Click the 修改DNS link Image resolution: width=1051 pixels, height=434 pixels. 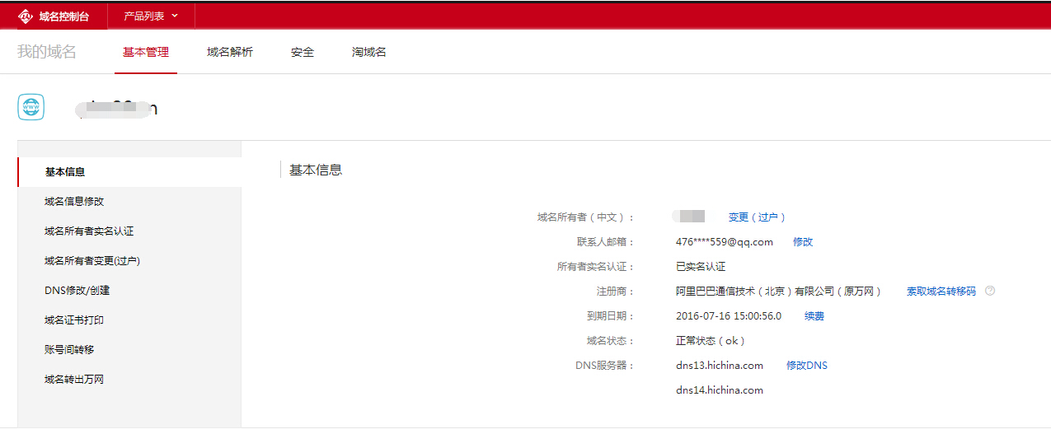pos(807,366)
